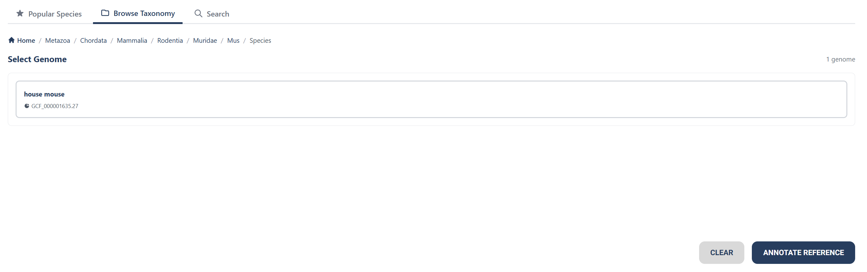Click the Home house icon in breadcrumb
The width and height of the screenshot is (867, 272).
pos(12,40)
